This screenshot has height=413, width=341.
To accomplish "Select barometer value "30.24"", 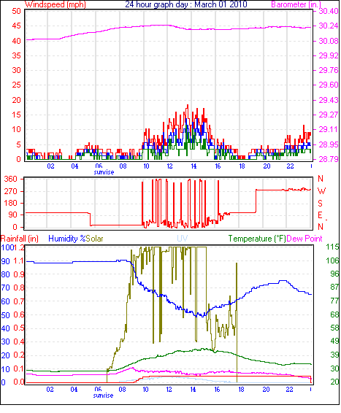I will 329,26.
